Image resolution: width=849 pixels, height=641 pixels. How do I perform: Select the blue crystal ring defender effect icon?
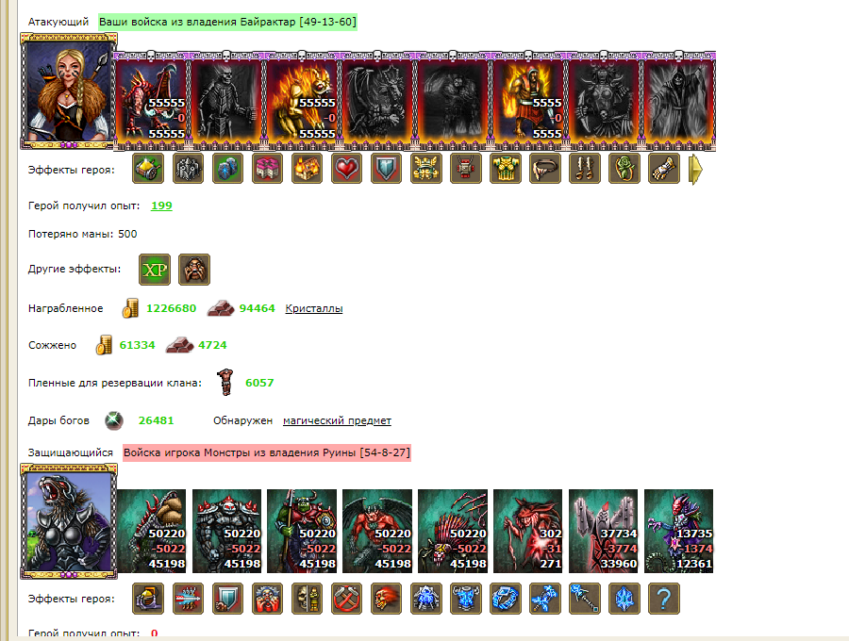coord(506,599)
